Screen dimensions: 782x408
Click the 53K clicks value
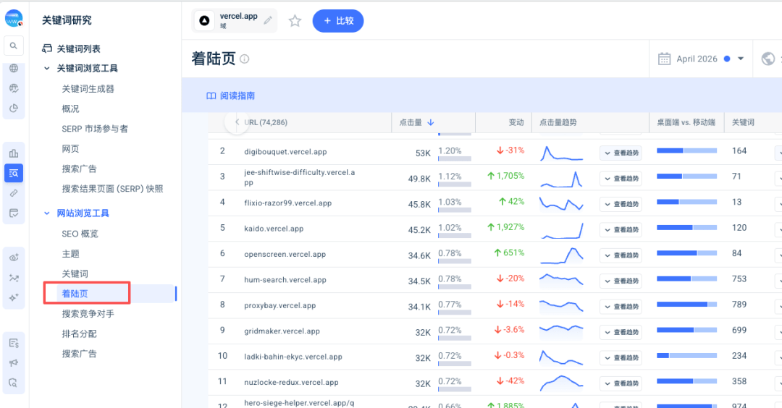[423, 153]
